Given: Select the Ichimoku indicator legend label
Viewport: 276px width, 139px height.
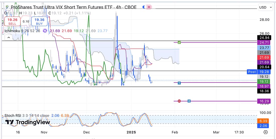Looking at the screenshot, I should coord(12,31).
